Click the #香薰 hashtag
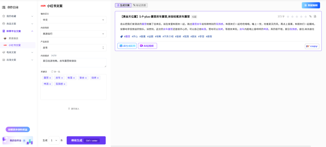Screen dimensions: 326x147 142,37
